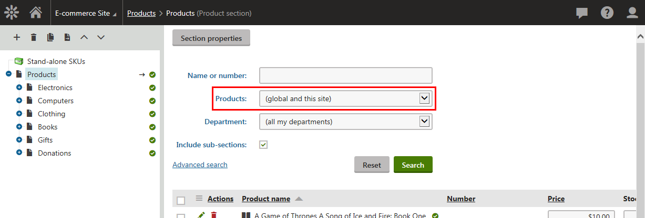Click the plus icon to add new product
The width and height of the screenshot is (645, 218).
click(x=17, y=37)
